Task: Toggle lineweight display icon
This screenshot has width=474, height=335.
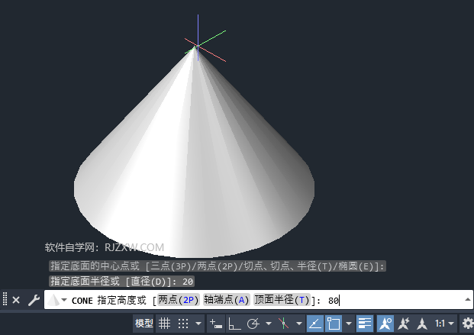Action: pos(365,324)
